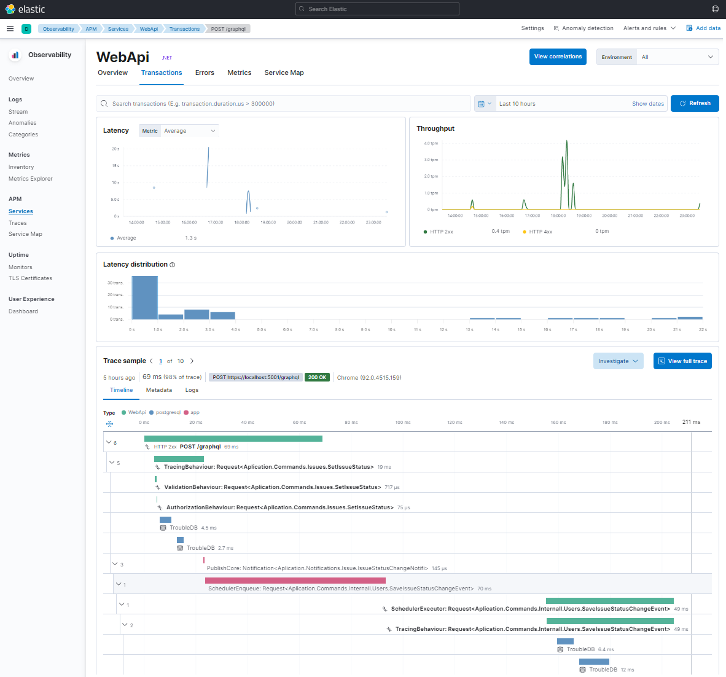Image resolution: width=726 pixels, height=677 pixels.
Task: Click the Services breadcrumb
Action: click(x=118, y=29)
